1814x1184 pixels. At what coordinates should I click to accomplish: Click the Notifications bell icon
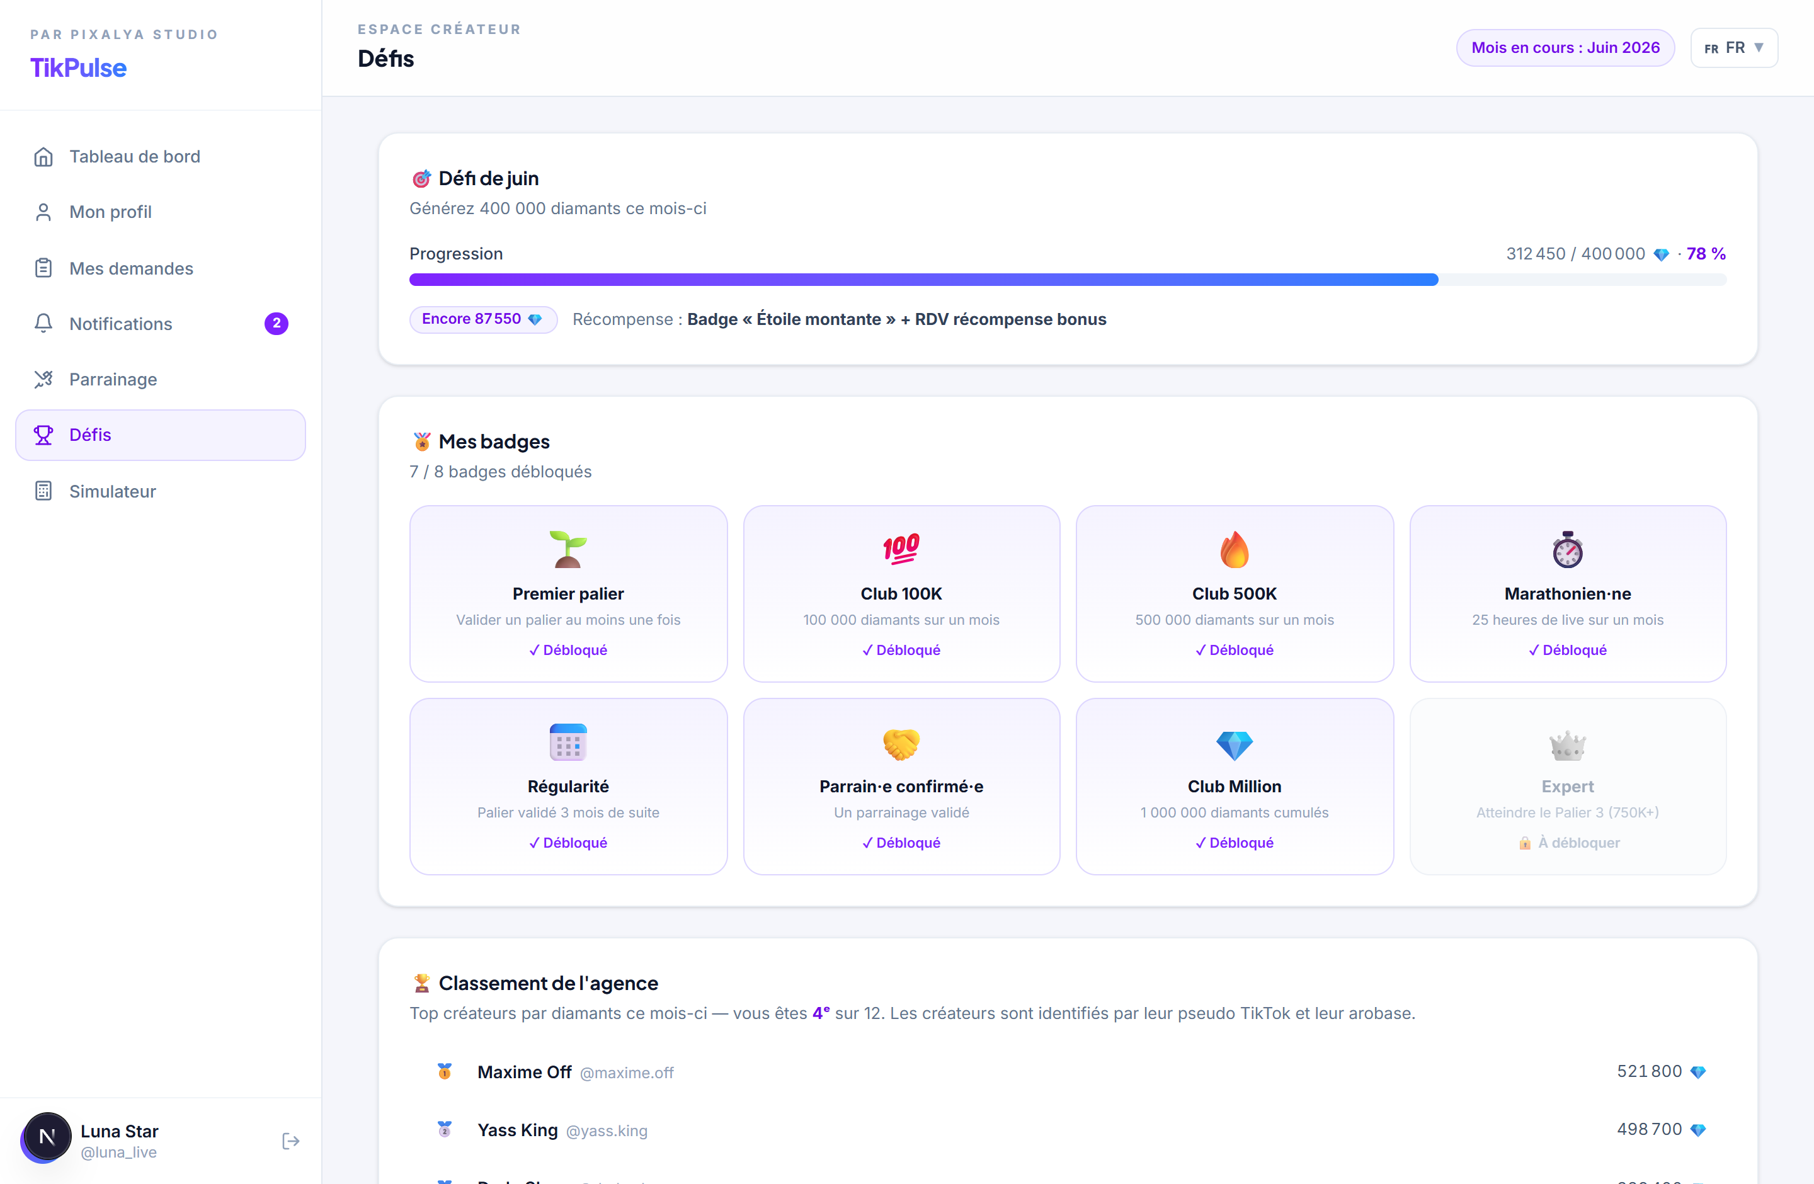(43, 324)
